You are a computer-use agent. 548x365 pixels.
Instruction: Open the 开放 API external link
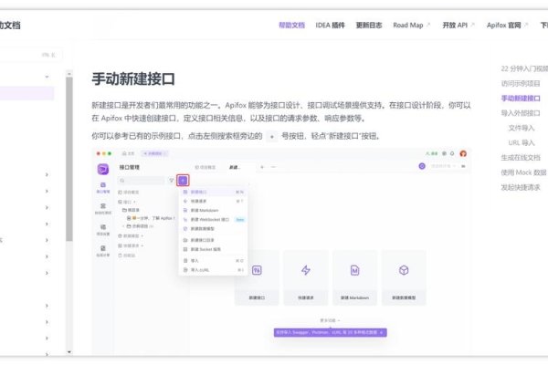tap(458, 26)
